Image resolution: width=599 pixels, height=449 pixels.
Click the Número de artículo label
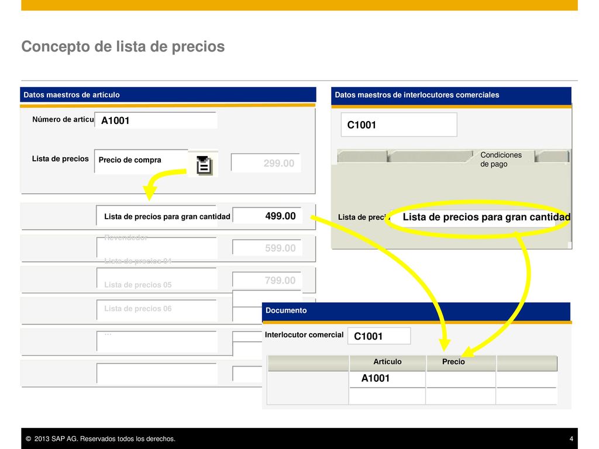point(63,119)
